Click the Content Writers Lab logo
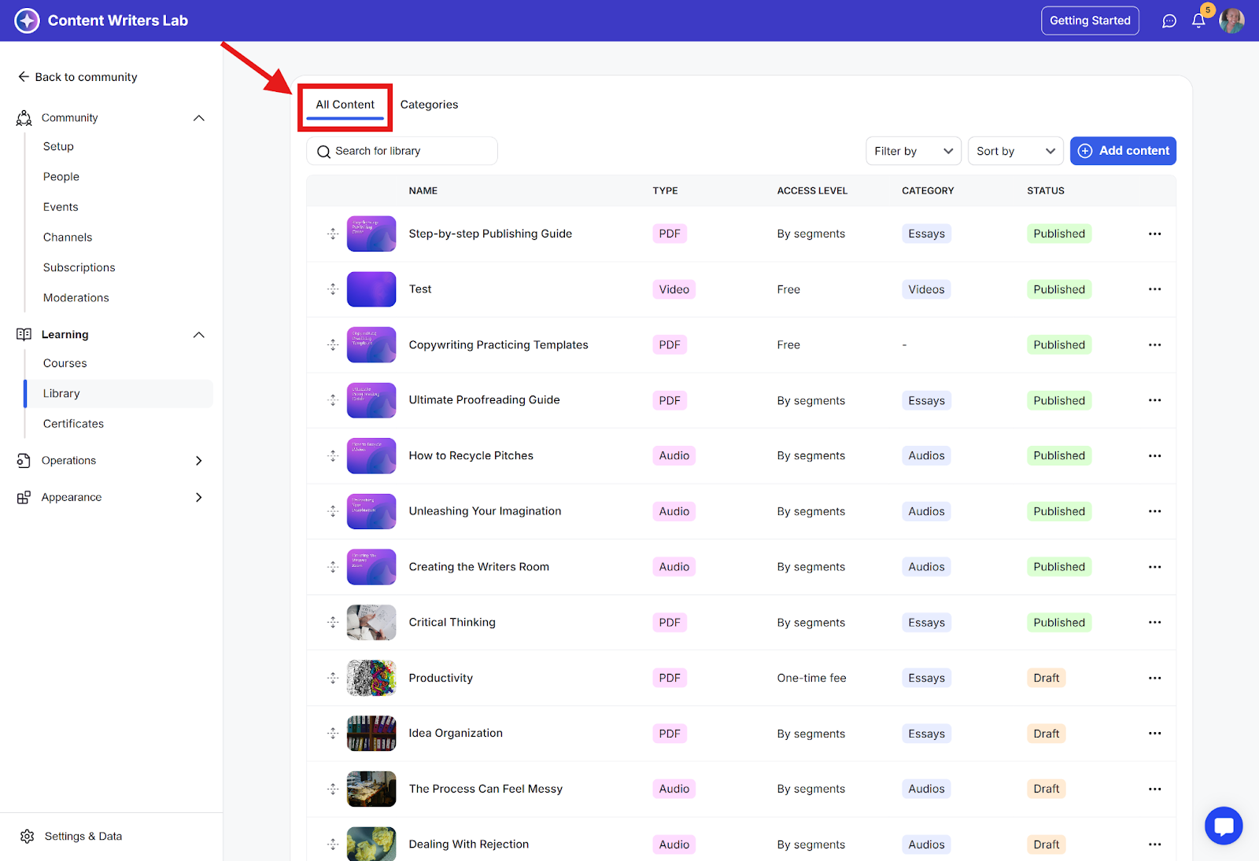The image size is (1259, 861). coord(27,20)
